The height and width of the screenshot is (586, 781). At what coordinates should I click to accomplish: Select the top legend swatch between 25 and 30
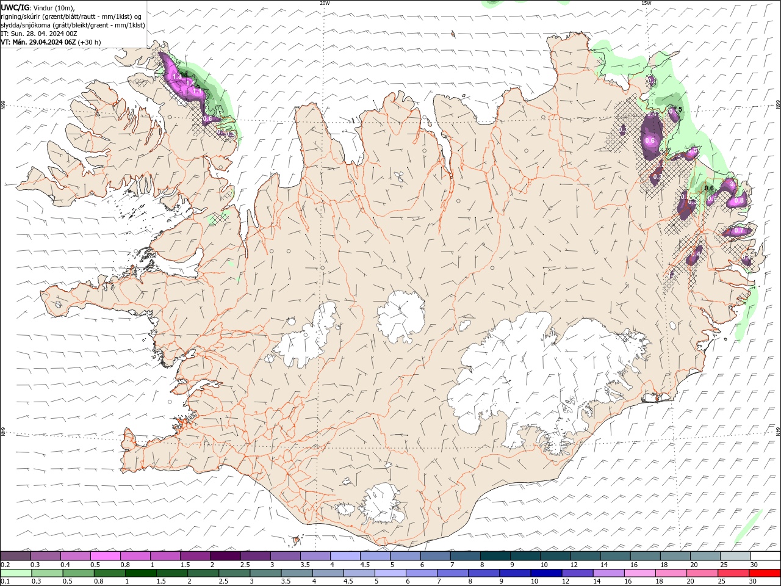735,556
